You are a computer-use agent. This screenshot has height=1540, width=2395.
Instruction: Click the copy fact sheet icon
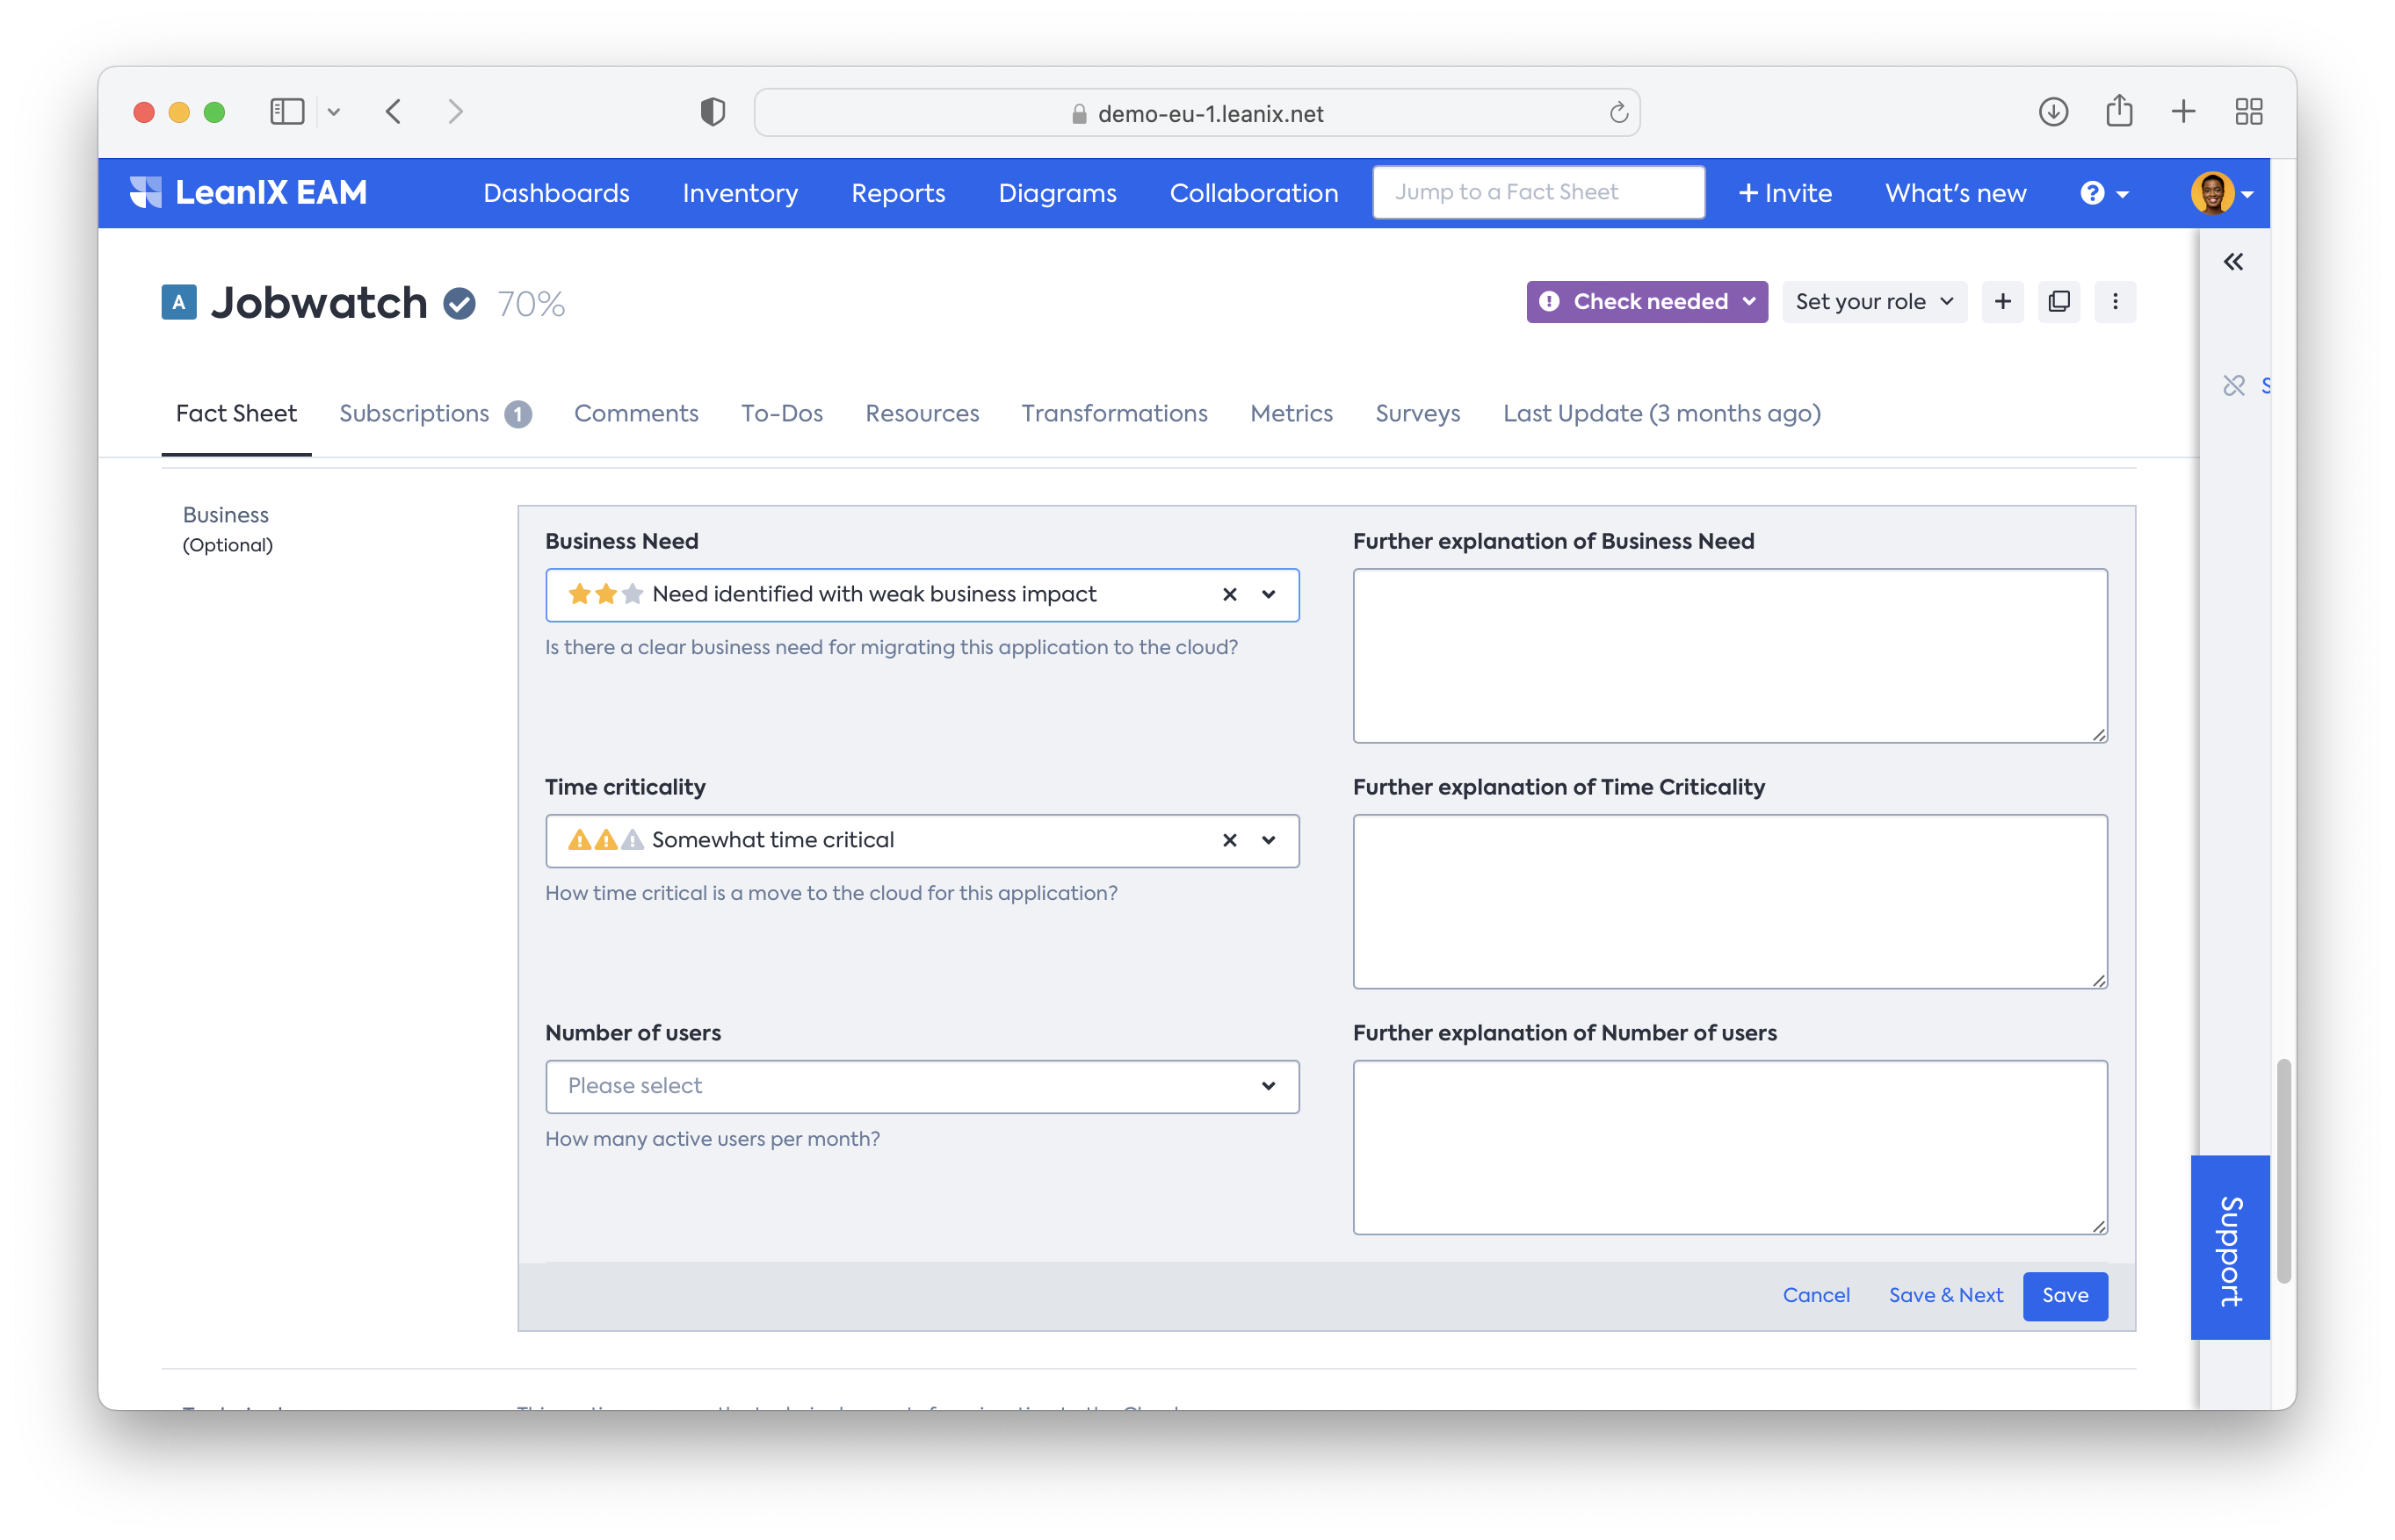point(2059,302)
